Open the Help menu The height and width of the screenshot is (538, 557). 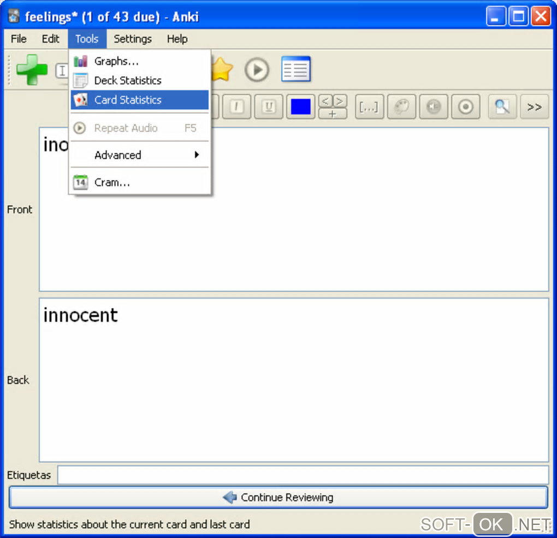[x=177, y=39]
